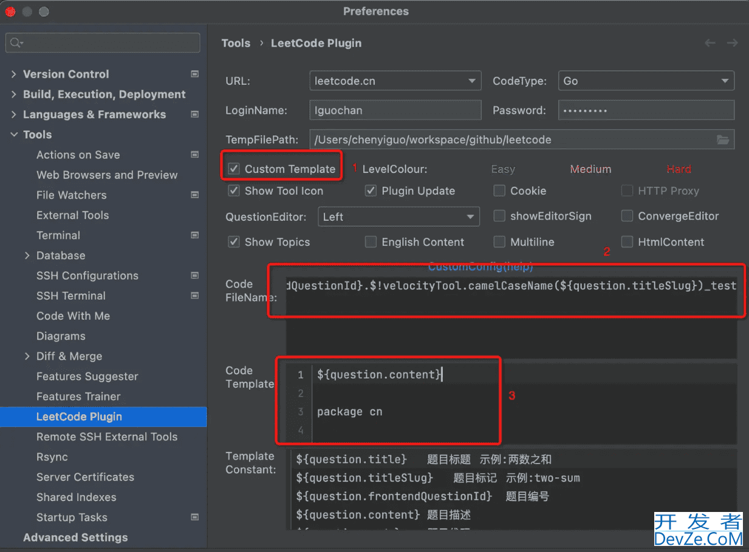The width and height of the screenshot is (749, 552).
Task: Collapse the Tools tree section
Action: tap(14, 135)
